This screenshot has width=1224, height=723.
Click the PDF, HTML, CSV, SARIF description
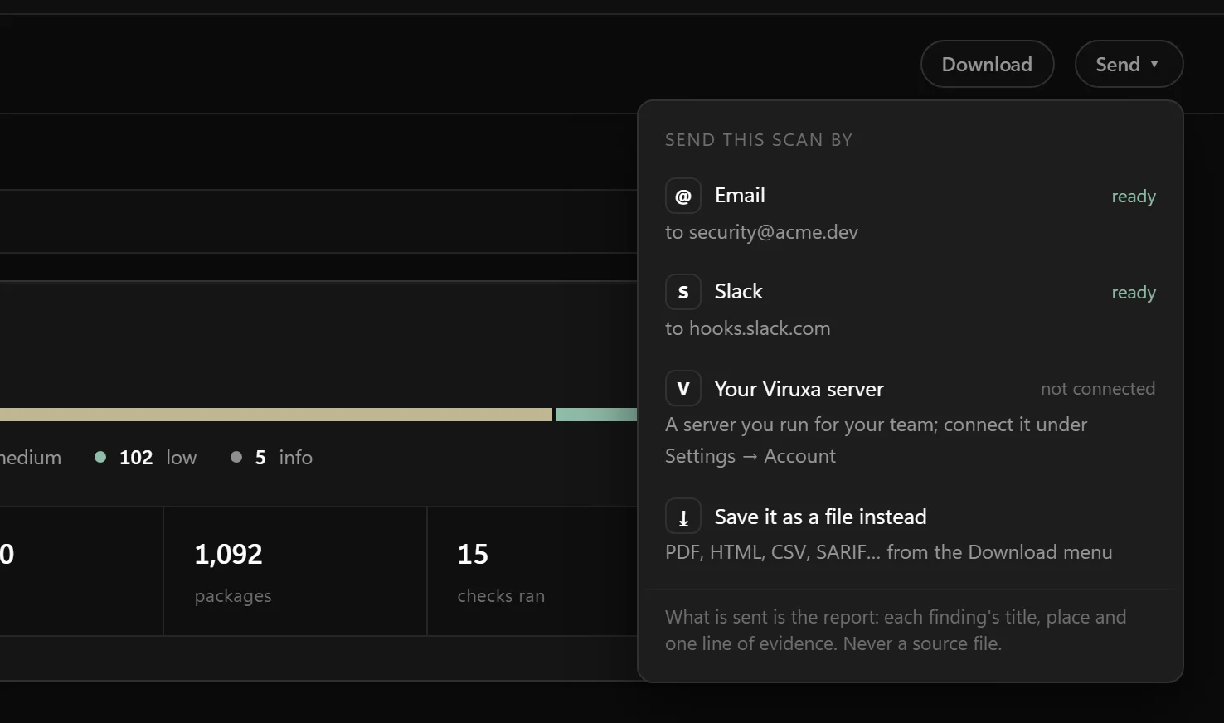click(888, 552)
